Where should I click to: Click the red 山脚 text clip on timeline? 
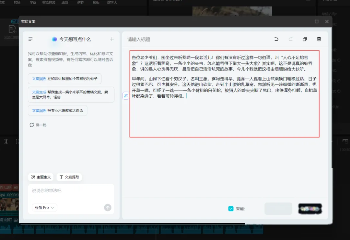[x=6, y=187]
